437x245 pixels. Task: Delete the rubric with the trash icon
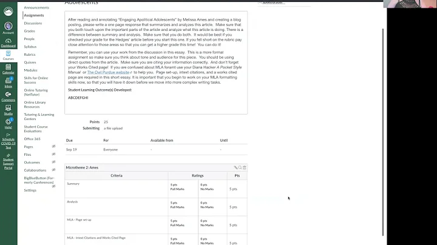pyautogui.click(x=245, y=167)
